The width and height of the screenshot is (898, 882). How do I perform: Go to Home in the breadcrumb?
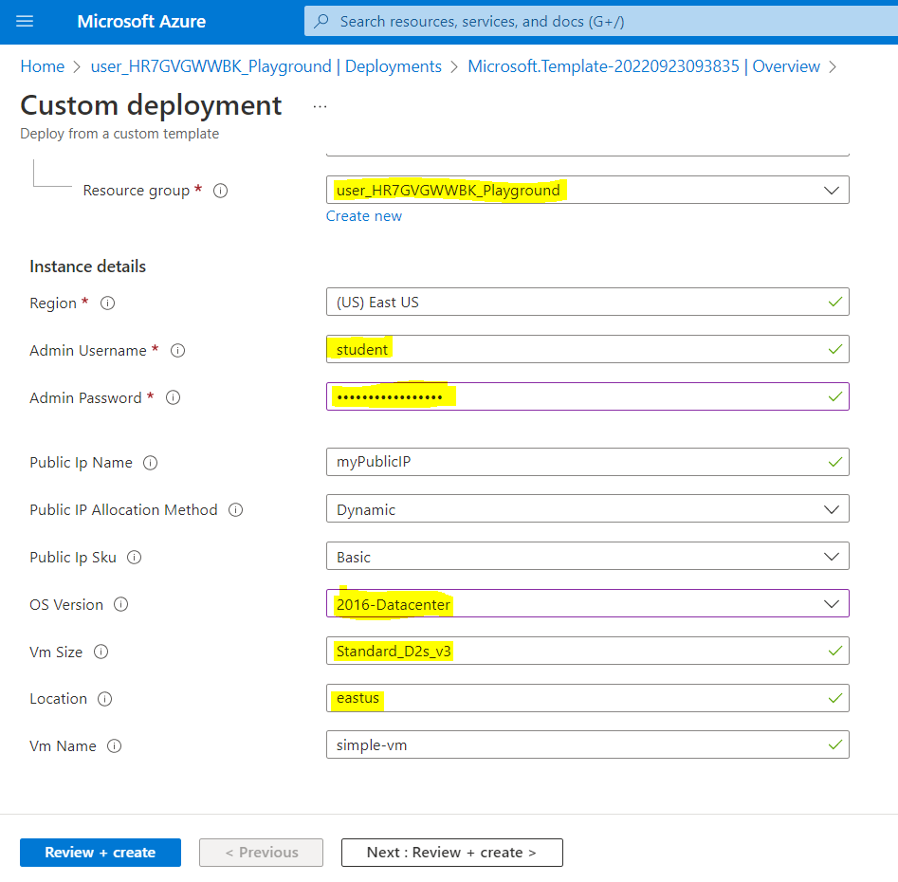42,66
